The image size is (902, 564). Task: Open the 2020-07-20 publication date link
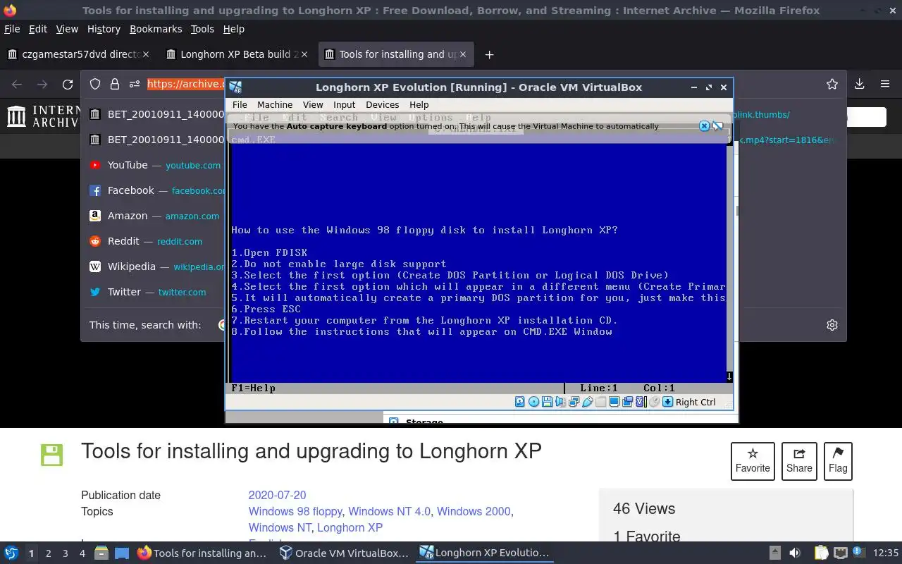pos(277,495)
